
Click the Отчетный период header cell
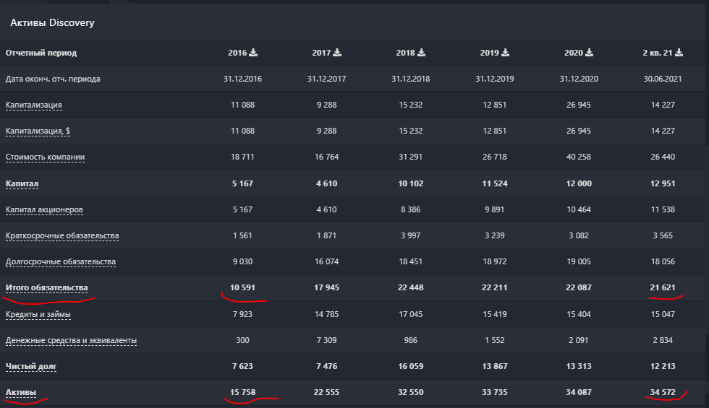pyautogui.click(x=41, y=53)
